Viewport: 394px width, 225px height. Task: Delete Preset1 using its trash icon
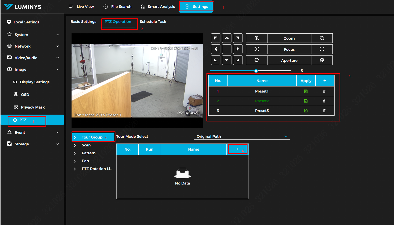pos(324,91)
